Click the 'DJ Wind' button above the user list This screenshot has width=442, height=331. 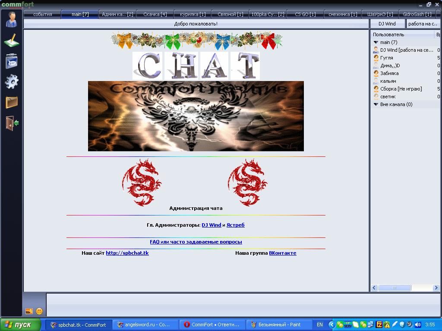point(387,24)
